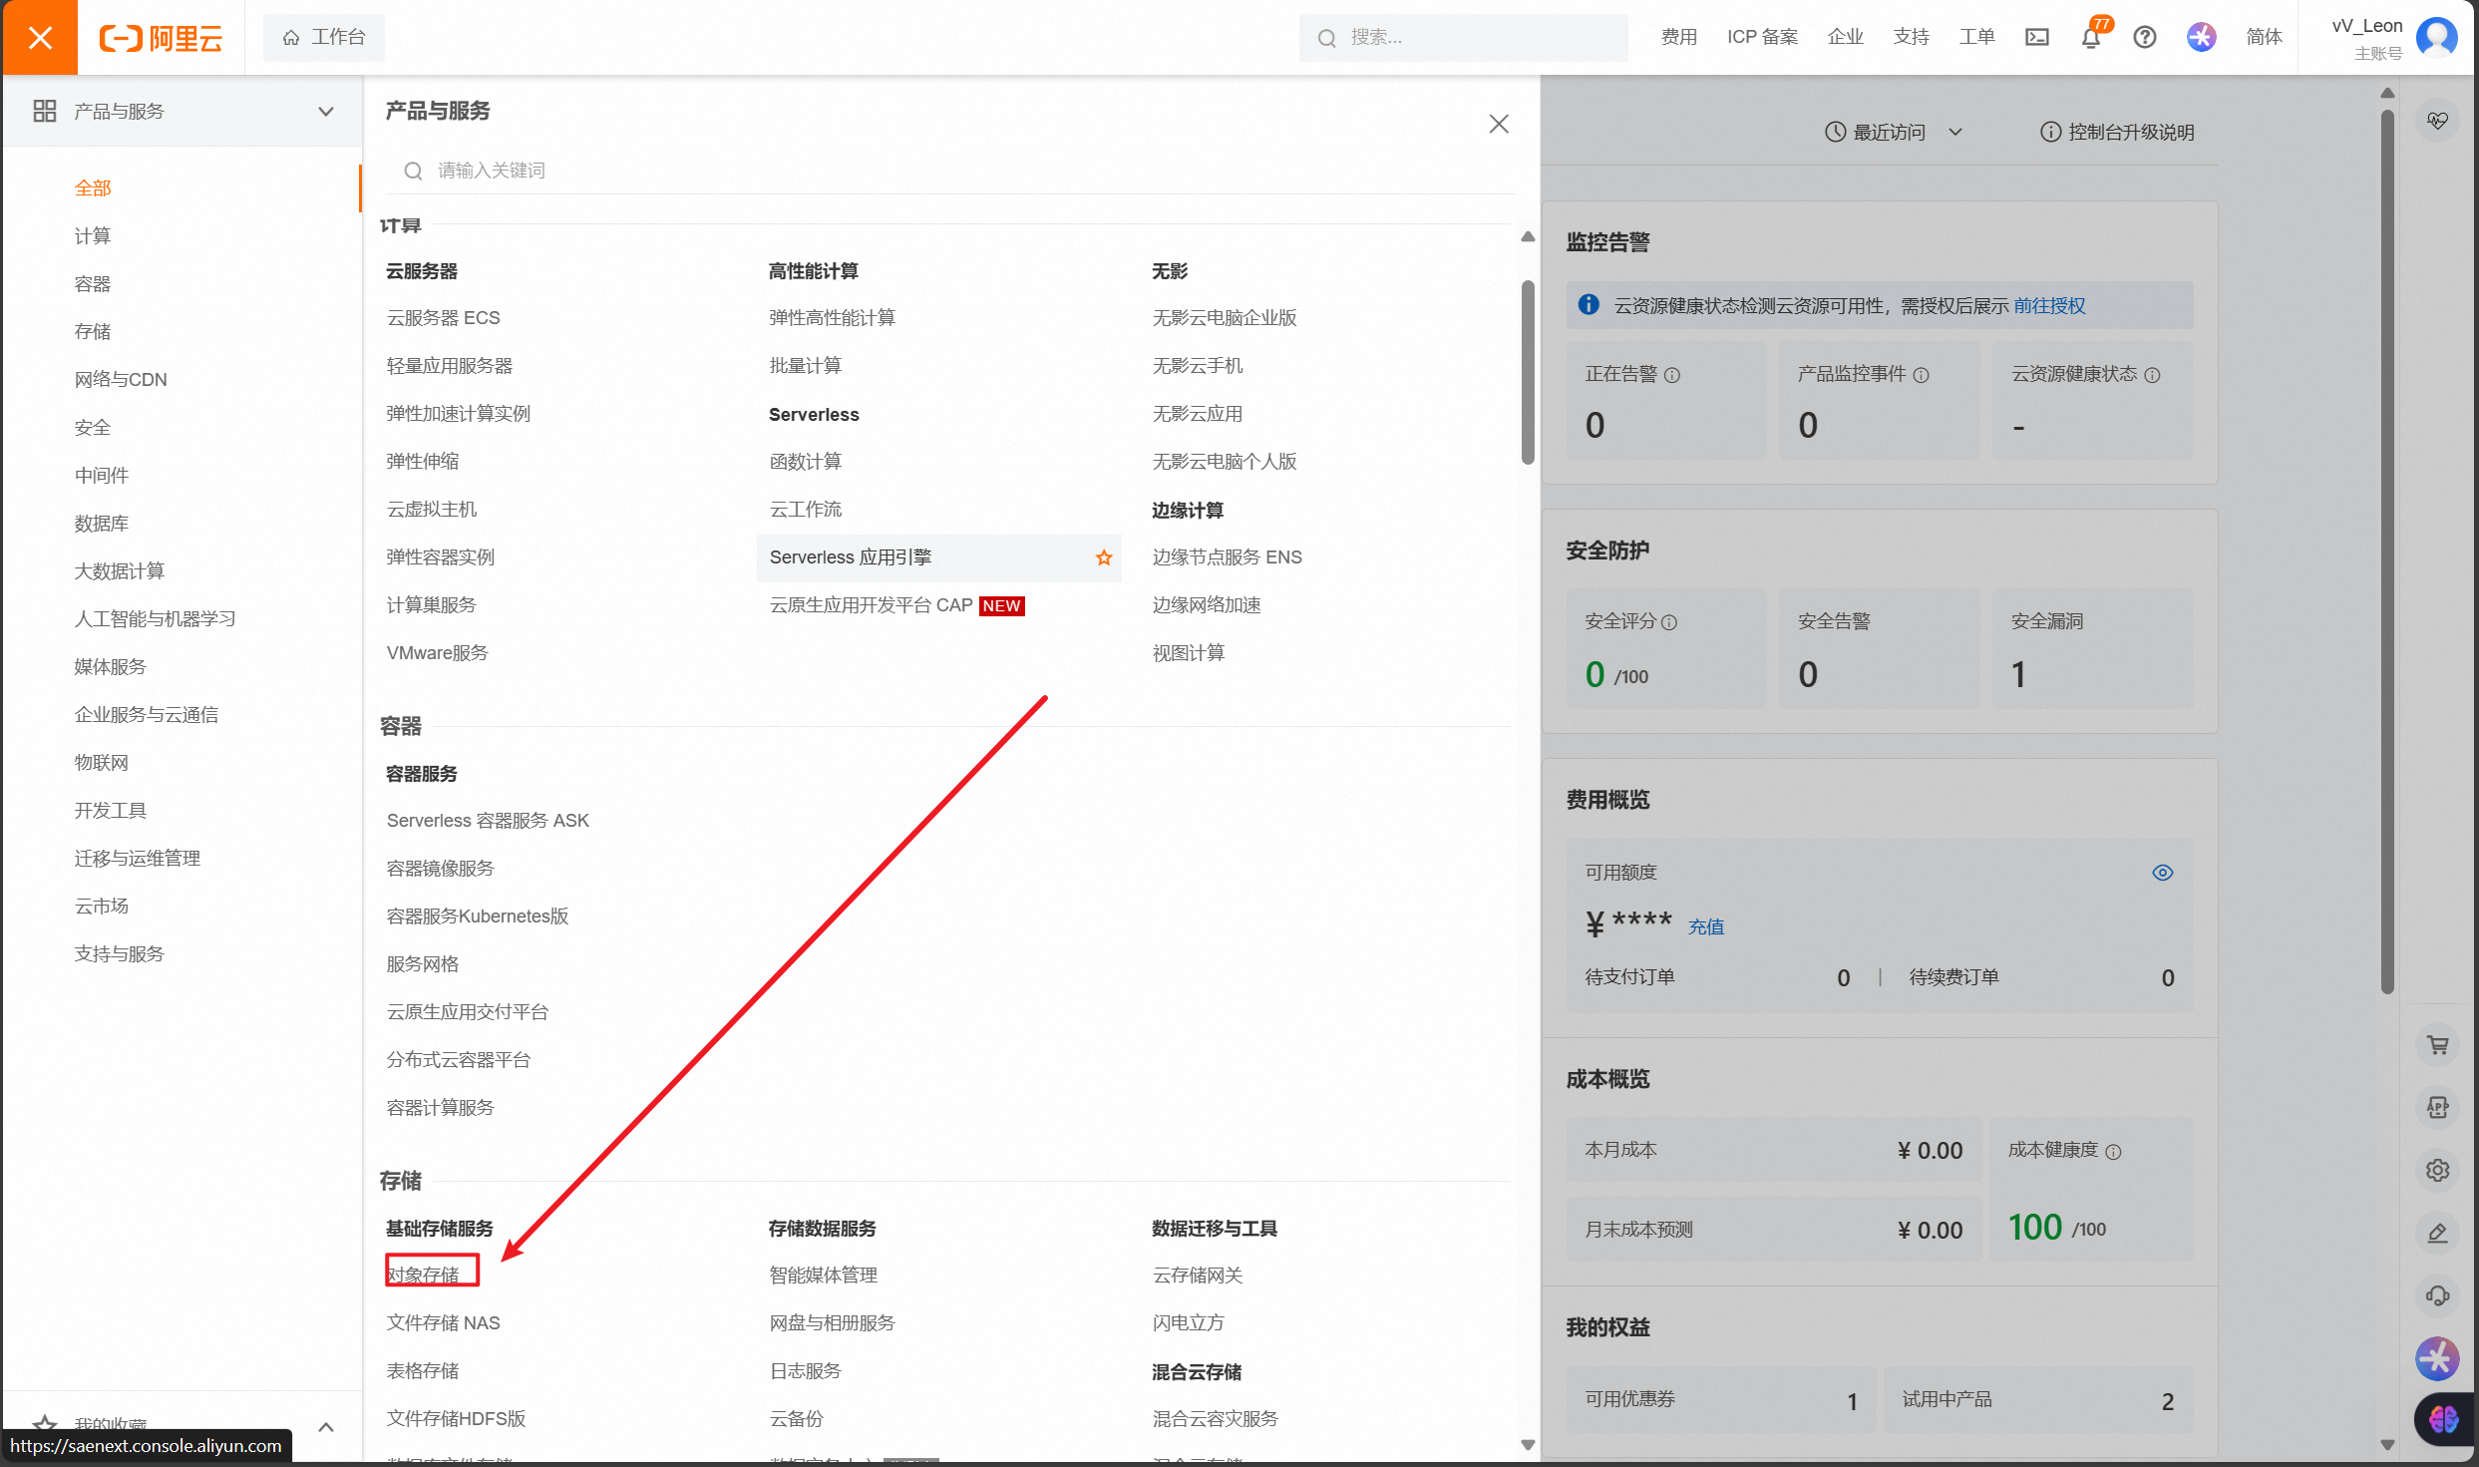Open 云服务器 ECS

pyautogui.click(x=444, y=317)
